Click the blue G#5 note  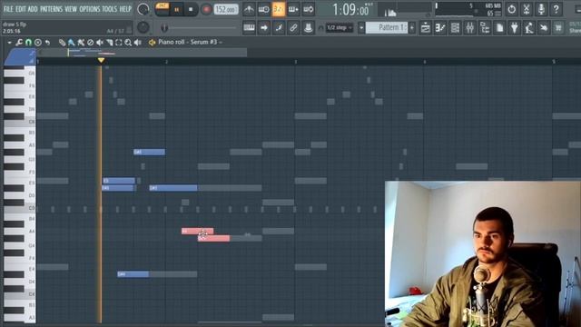tap(149, 152)
